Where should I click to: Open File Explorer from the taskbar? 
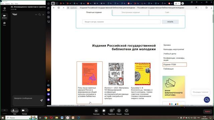pyautogui.click(x=57, y=118)
